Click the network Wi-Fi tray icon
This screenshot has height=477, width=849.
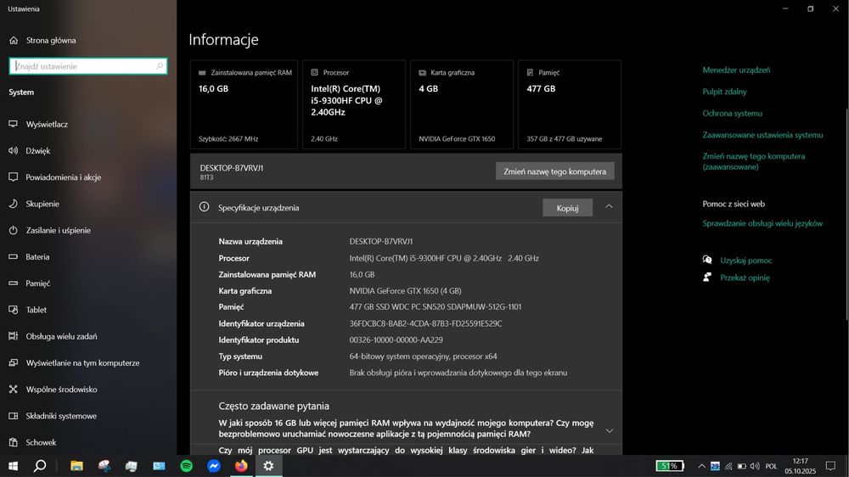click(x=728, y=466)
